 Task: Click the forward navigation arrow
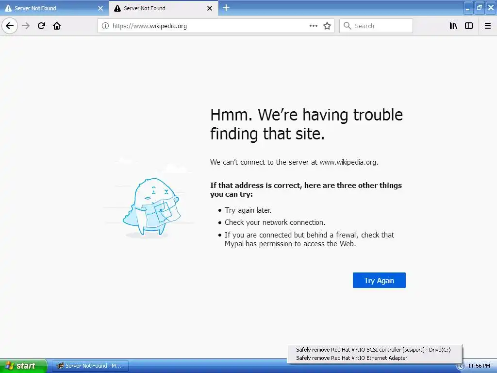click(26, 26)
